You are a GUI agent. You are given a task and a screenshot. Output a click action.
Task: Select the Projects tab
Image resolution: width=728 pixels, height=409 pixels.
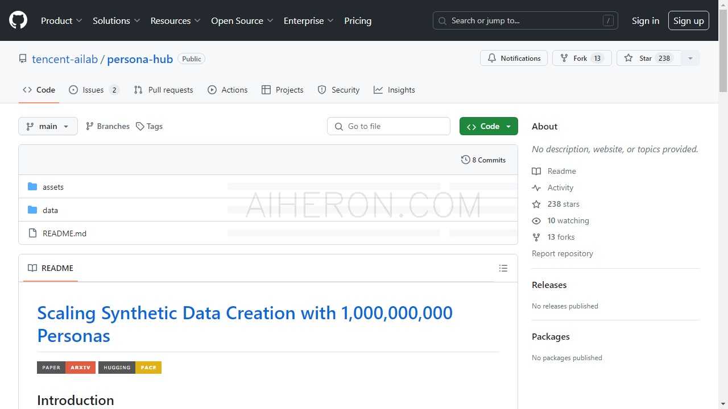pos(283,90)
